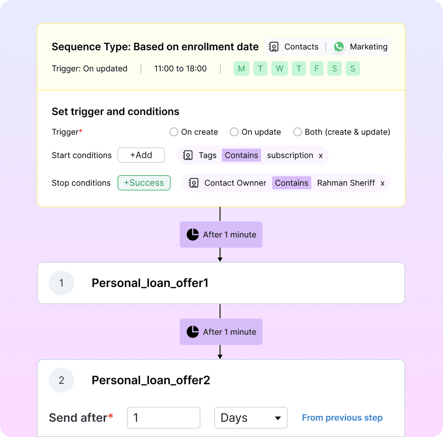Click the timer icon in second delay

pos(193,332)
